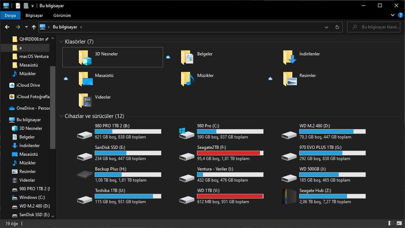Viewport: 405px width, 228px height.
Task: Open the recent locations dropdown arrow
Action: (x=26, y=27)
